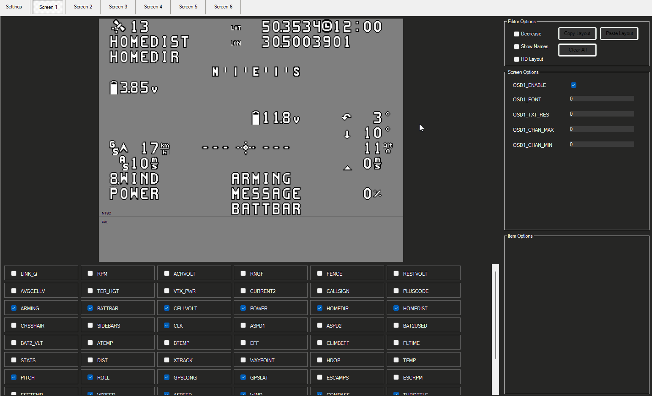This screenshot has height=396, width=652.
Task: Click the compass heading strip in preview
Action: coord(256,72)
